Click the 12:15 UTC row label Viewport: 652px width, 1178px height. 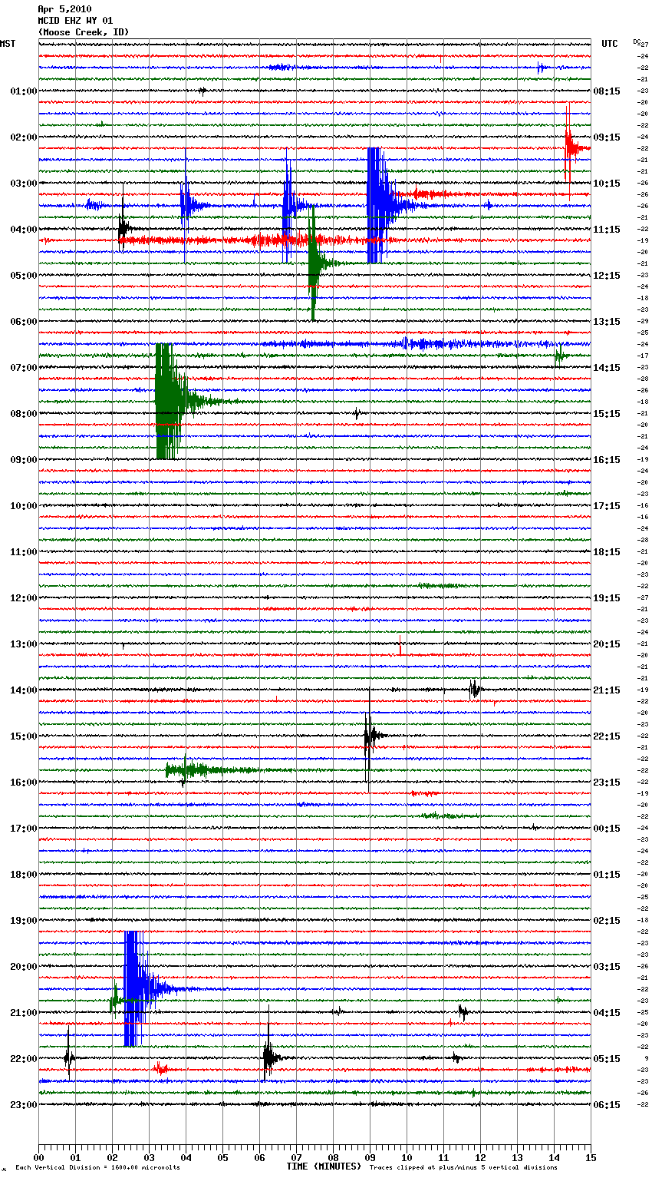(607, 276)
